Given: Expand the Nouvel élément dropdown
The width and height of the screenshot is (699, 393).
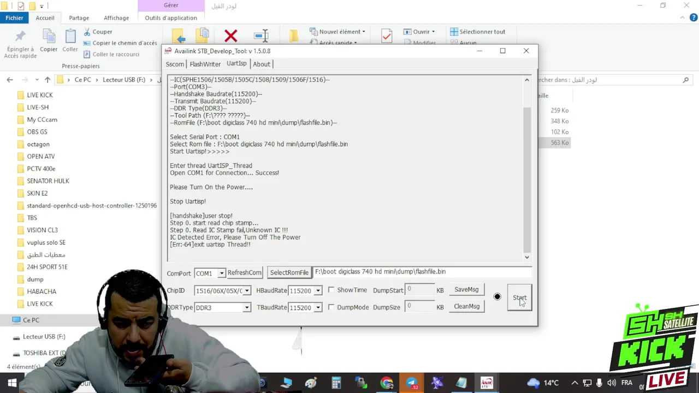Looking at the screenshot, I should [364, 32].
